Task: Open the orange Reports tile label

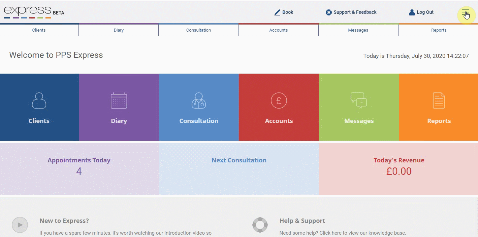Action: click(x=439, y=121)
